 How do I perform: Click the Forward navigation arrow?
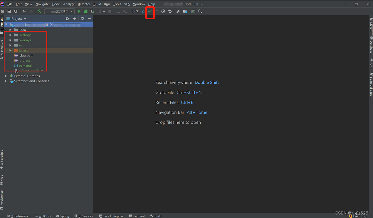click(31, 11)
